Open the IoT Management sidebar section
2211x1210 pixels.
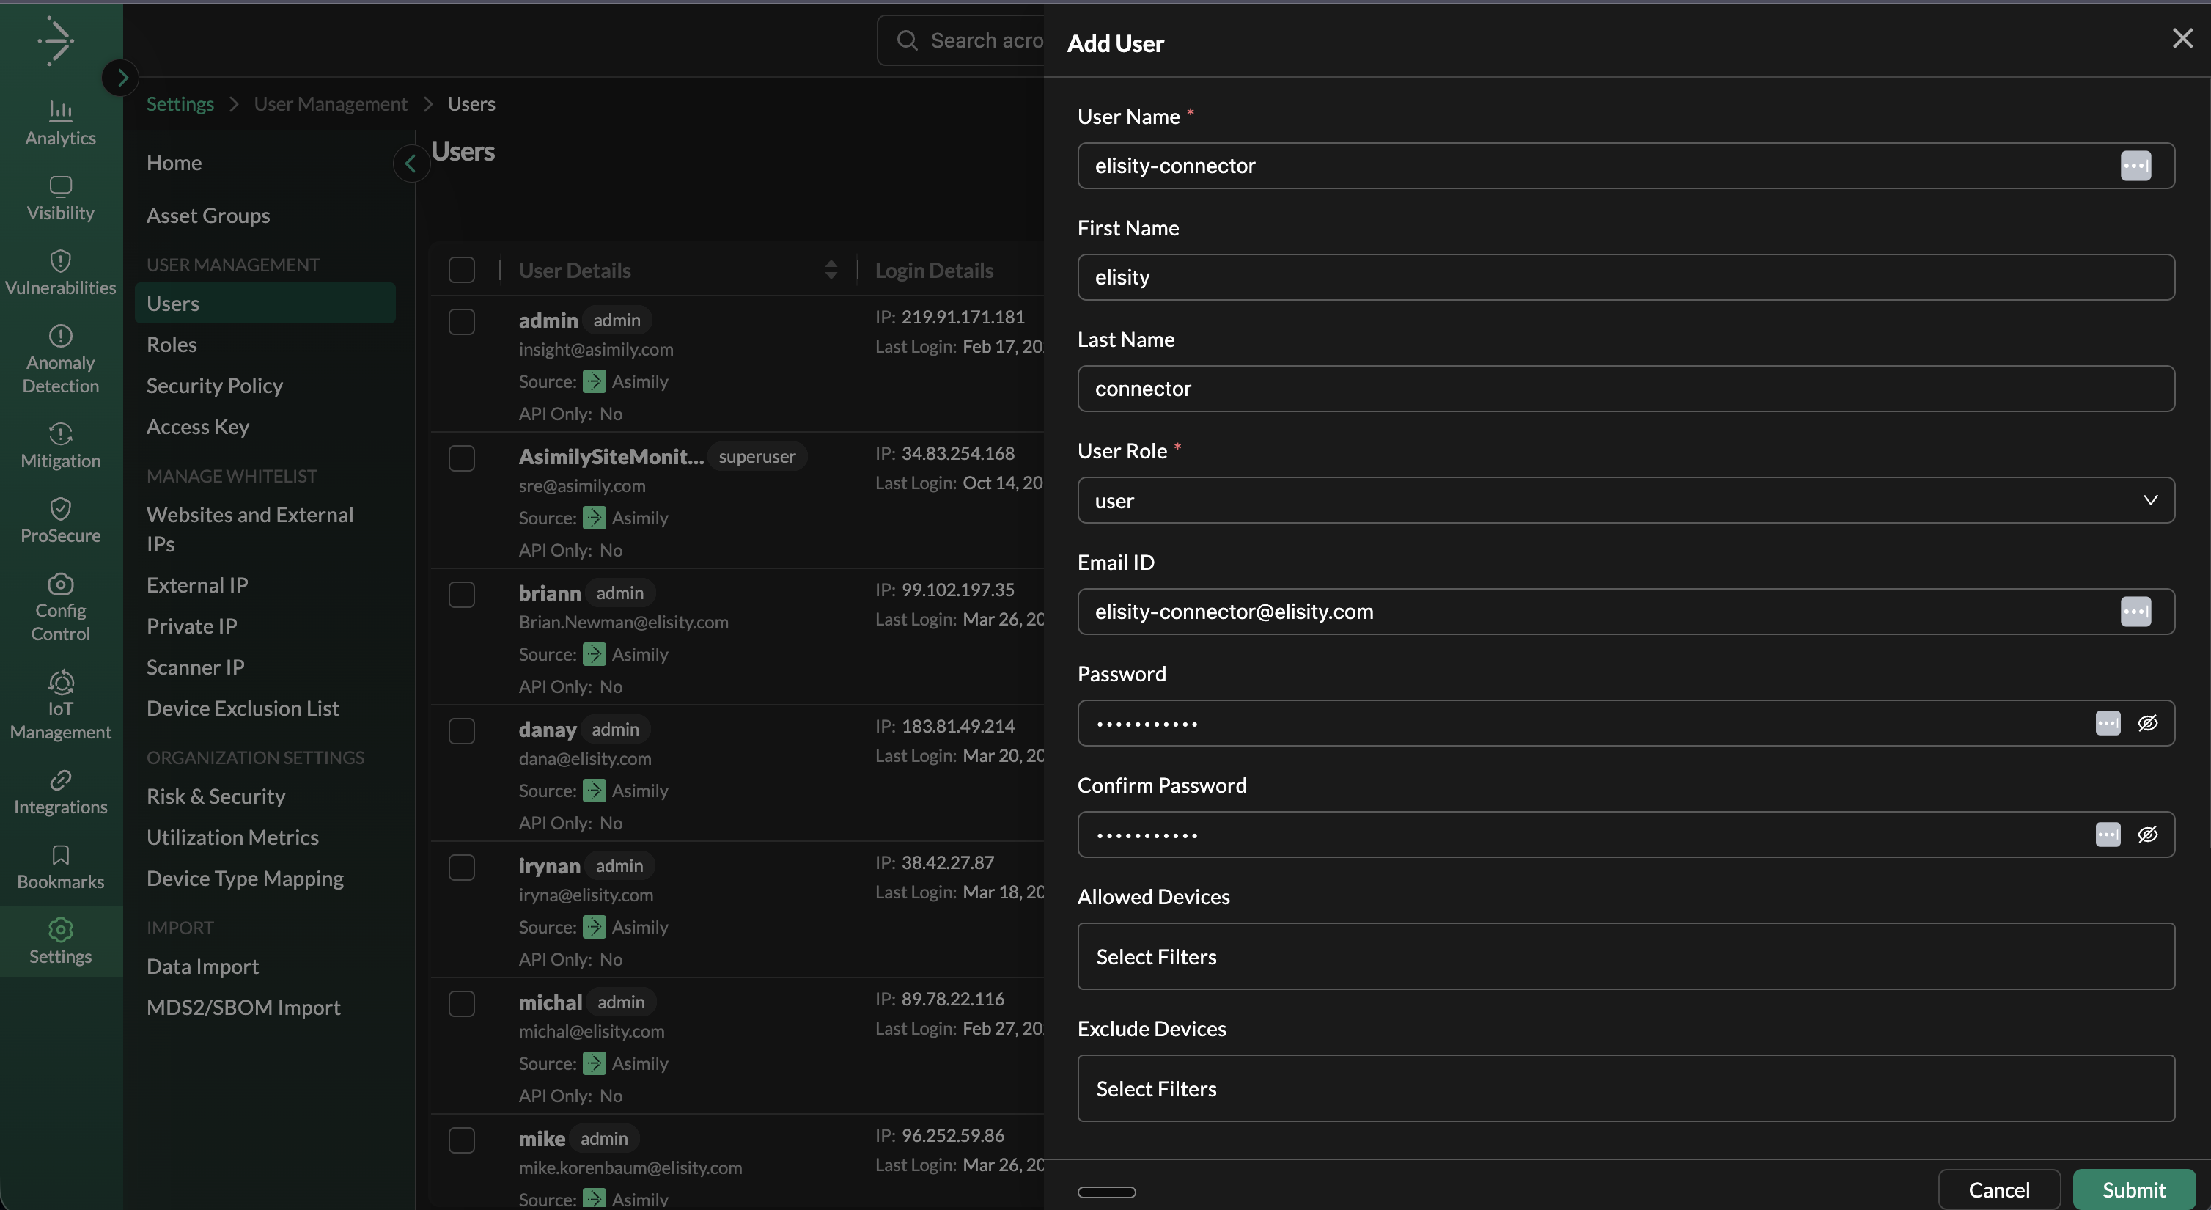pos(60,706)
